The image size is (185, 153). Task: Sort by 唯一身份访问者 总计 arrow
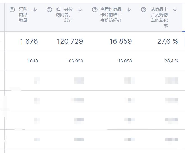pyautogui.click(x=80, y=10)
